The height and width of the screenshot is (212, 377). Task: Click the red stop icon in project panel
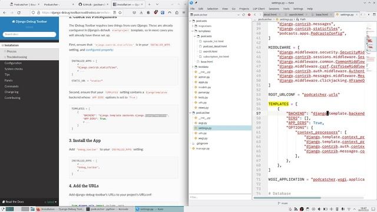tap(249, 15)
